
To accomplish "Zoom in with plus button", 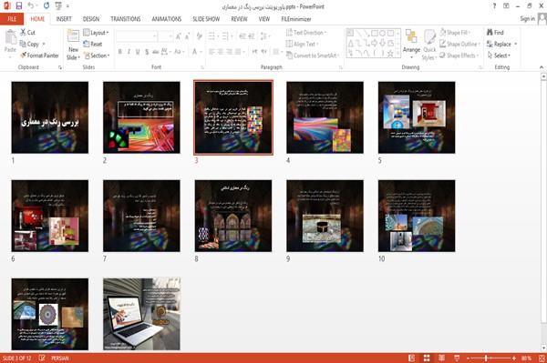I will (x=514, y=358).
